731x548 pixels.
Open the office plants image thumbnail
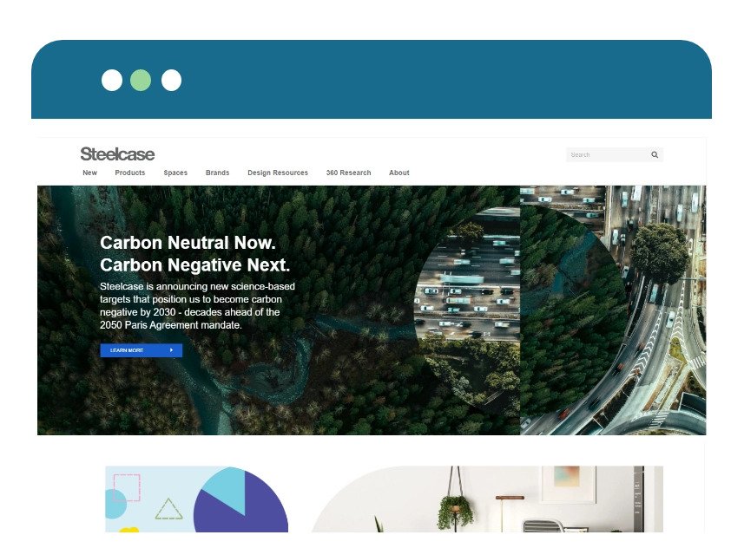(487, 499)
